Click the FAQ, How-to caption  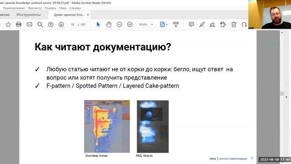click(145, 156)
